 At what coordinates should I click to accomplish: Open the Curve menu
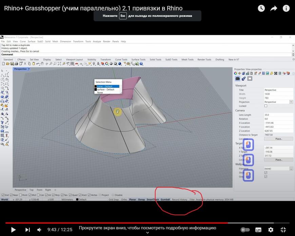(x=23, y=41)
